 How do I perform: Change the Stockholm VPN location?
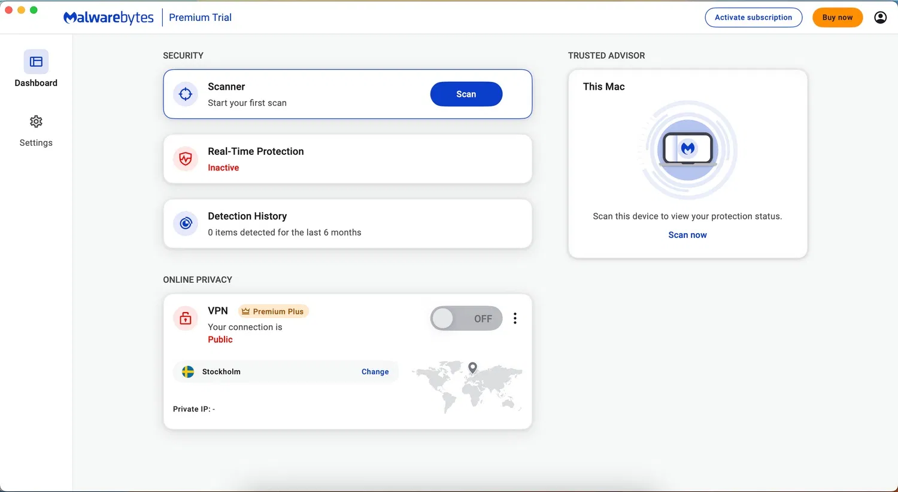click(x=375, y=372)
